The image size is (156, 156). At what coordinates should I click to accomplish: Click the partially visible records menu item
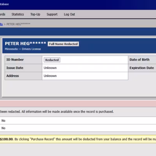[2, 14]
